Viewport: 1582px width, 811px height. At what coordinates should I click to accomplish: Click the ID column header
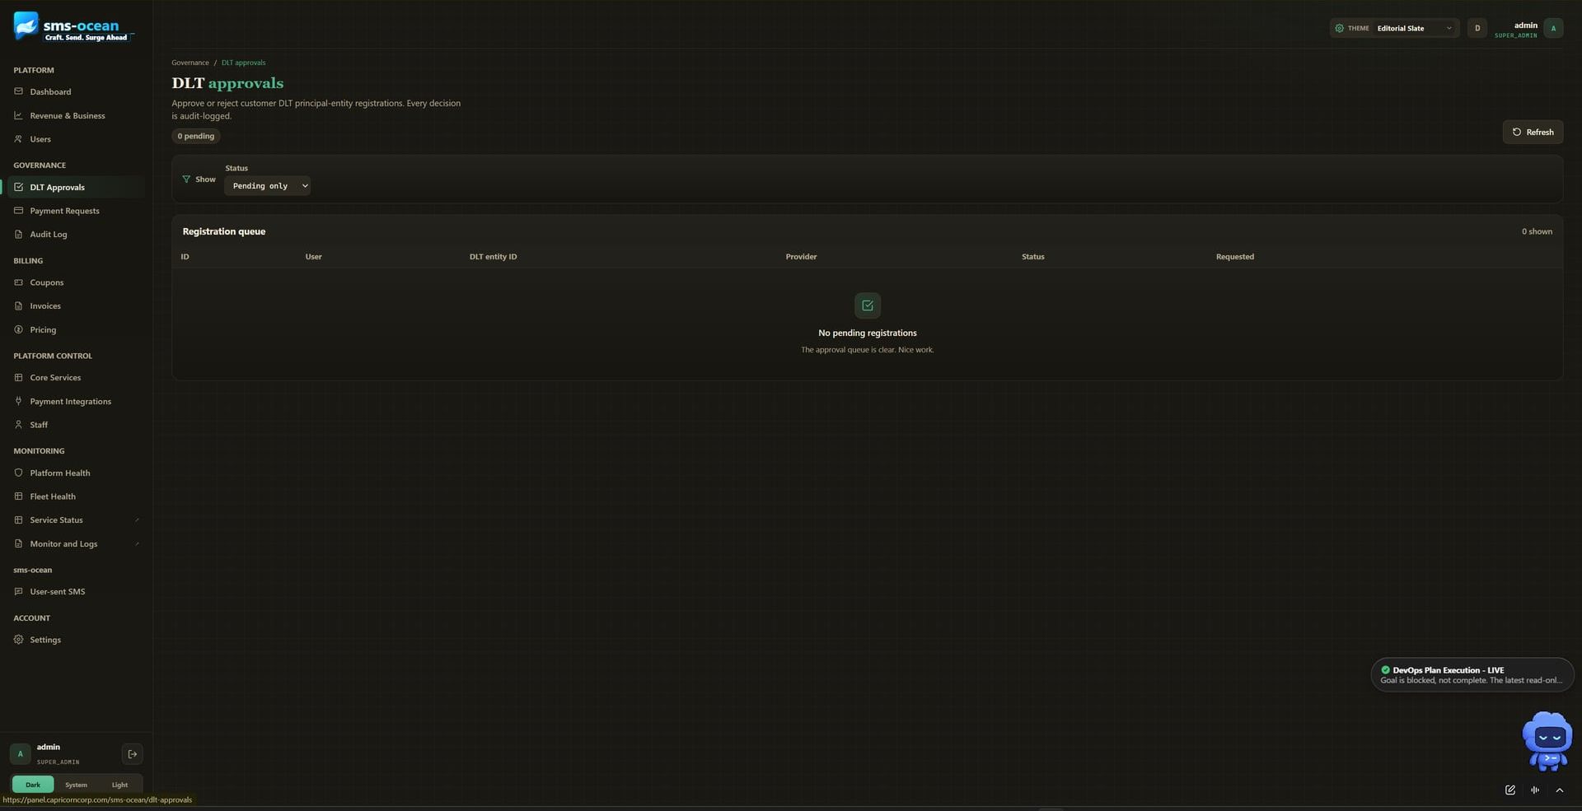tap(185, 257)
